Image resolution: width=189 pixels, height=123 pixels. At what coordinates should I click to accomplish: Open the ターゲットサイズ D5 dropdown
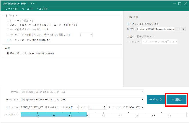[x=142, y=107]
